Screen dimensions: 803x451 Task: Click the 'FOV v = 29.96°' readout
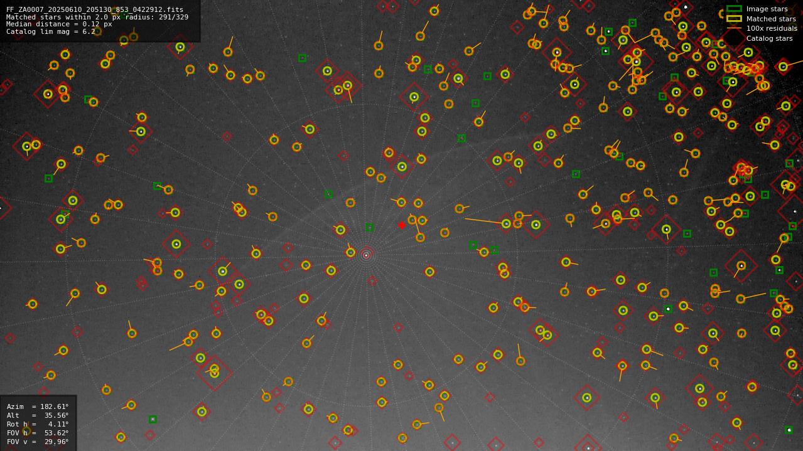pyautogui.click(x=38, y=442)
